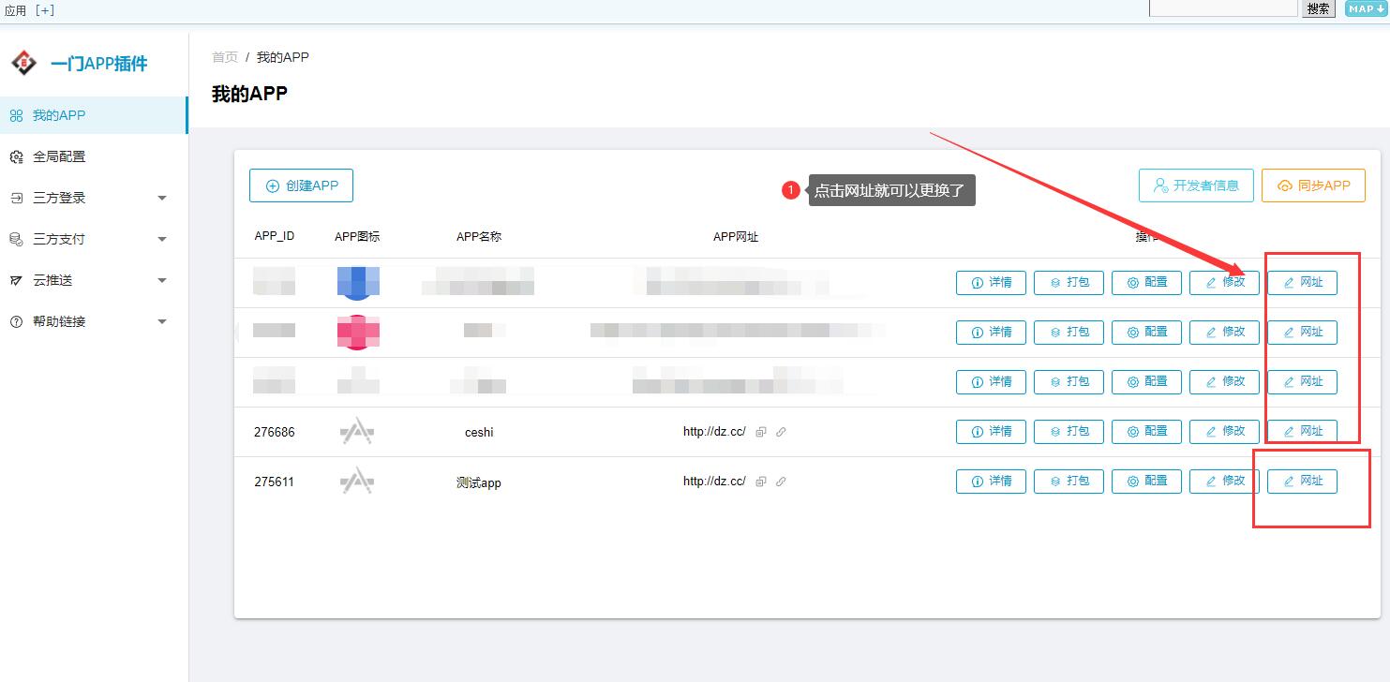Screen dimensions: 1390x682
Task: Open 全局配置 in the sidebar
Action: 94,156
